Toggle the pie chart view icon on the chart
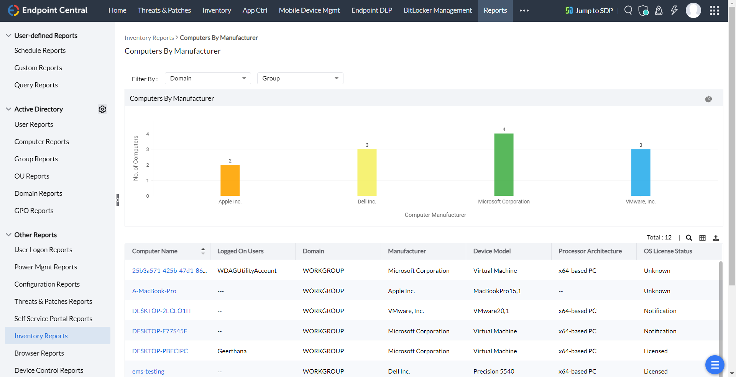The height and width of the screenshot is (377, 736). tap(709, 99)
